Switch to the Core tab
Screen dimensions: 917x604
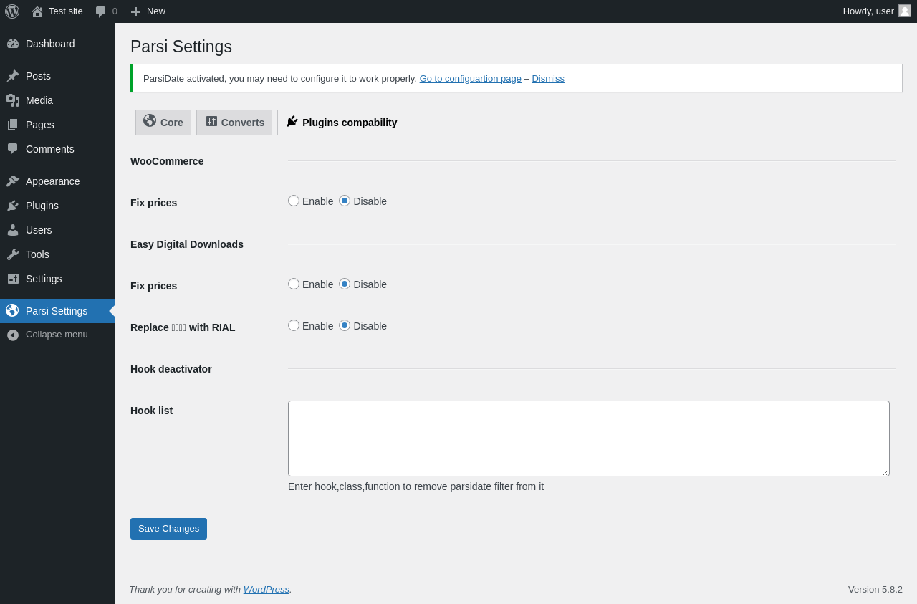pos(163,123)
